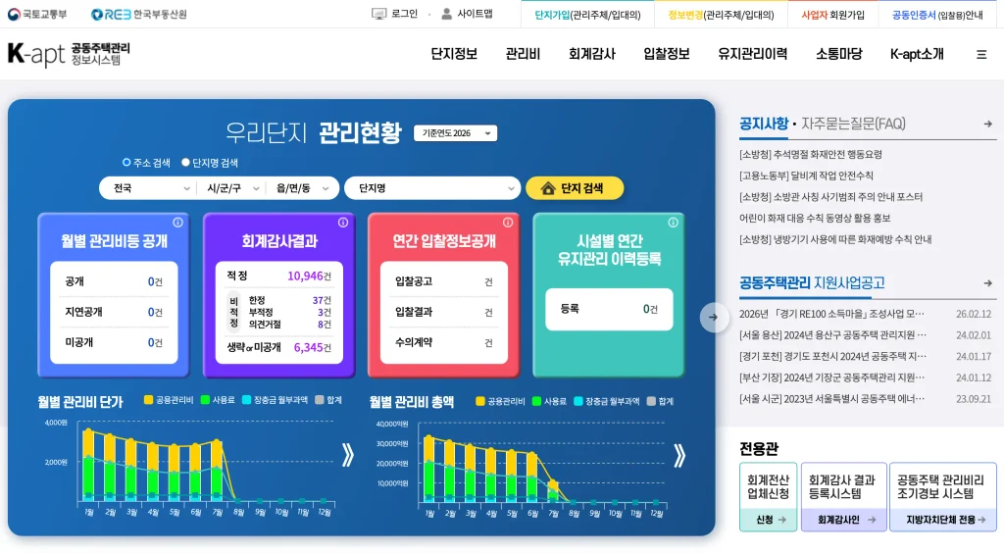
Task: Click info icon on 연간 입찰정보공개 card
Action: [508, 223]
